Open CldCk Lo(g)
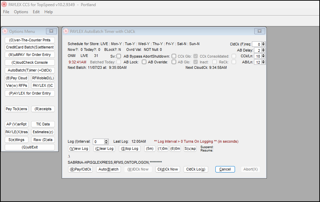320x202 pixels. click(196, 169)
